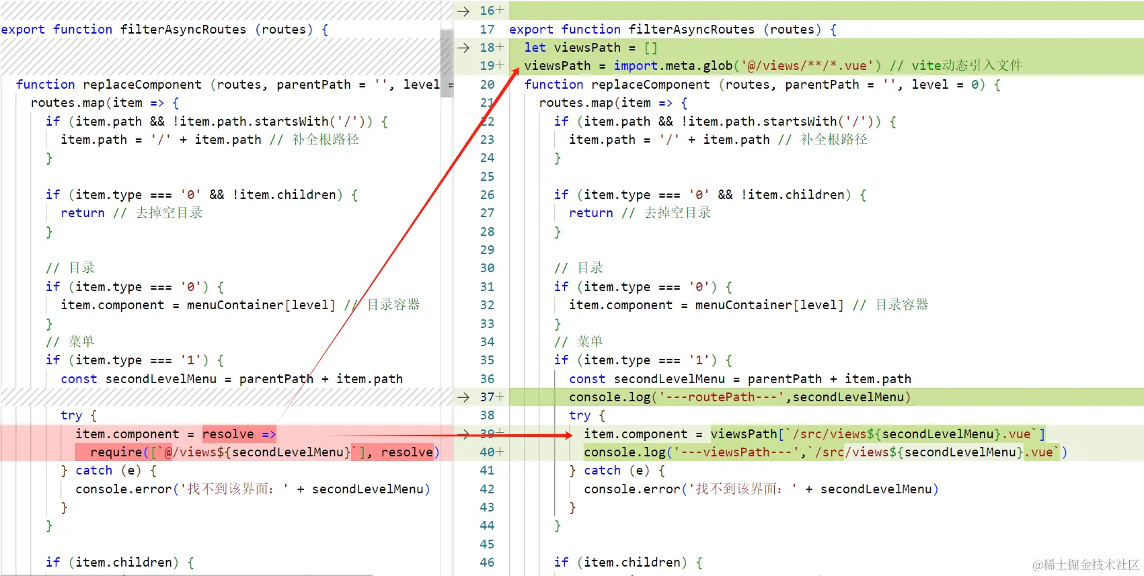
Task: Click the horizontal scrollbar under the left pane
Action: (186, 575)
